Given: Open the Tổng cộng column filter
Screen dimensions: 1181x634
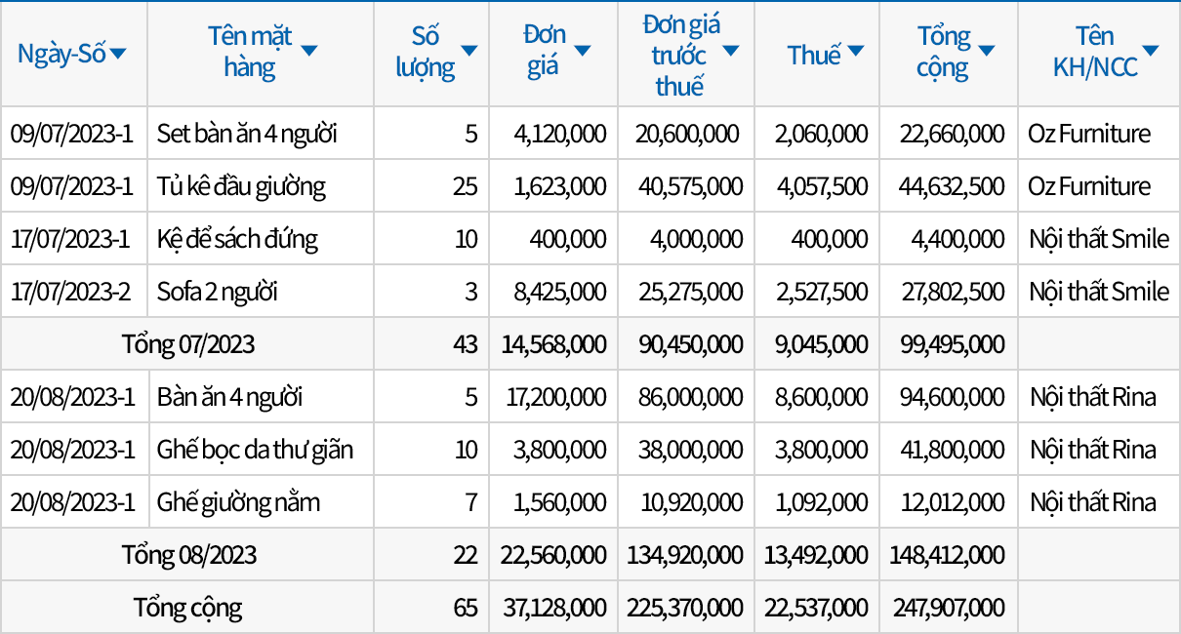Looking at the screenshot, I should 986,51.
